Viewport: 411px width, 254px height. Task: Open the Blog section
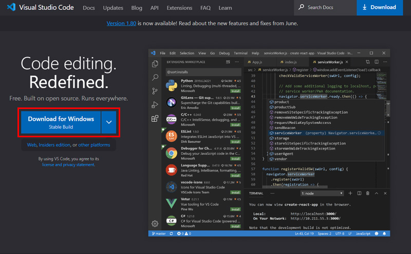pos(137,8)
